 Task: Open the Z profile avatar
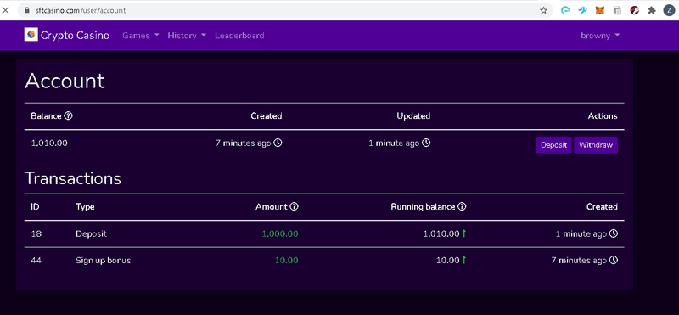tap(669, 10)
